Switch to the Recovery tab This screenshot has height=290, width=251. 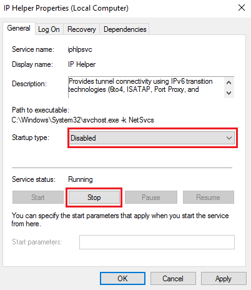[82, 29]
